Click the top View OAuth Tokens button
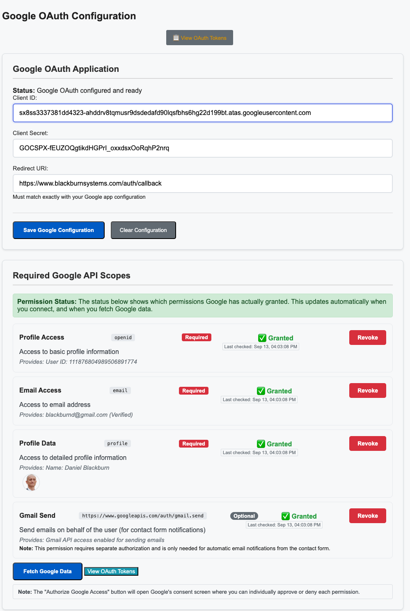 (199, 38)
